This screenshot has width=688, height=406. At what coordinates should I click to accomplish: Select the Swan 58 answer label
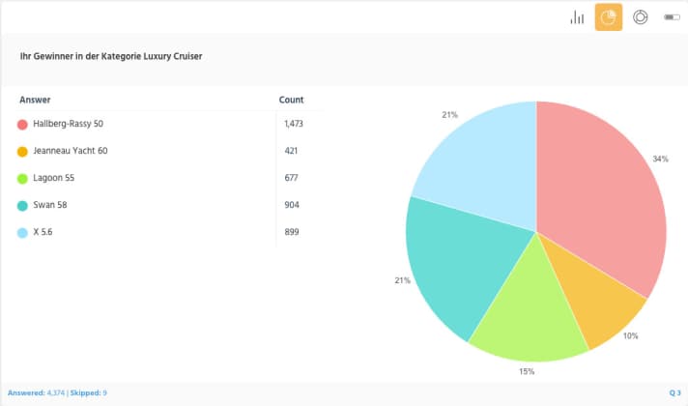tap(50, 205)
